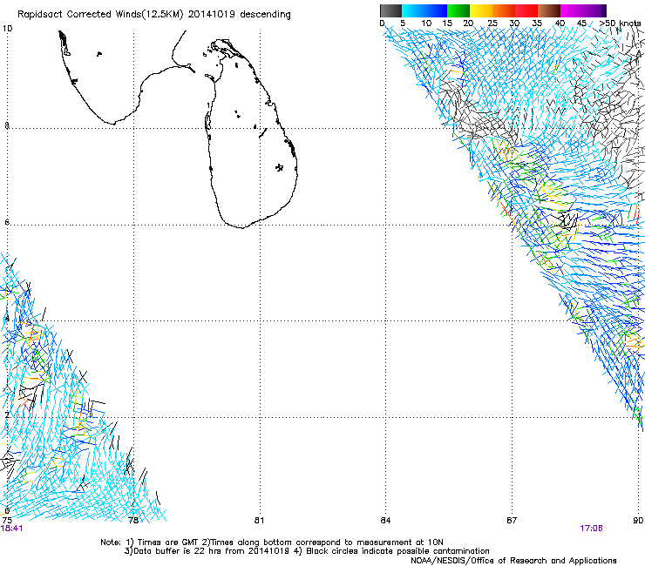The image size is (645, 566).
Task: Click the title 'Rapidscat Corrected Winds(12.5KM)'
Action: point(100,15)
